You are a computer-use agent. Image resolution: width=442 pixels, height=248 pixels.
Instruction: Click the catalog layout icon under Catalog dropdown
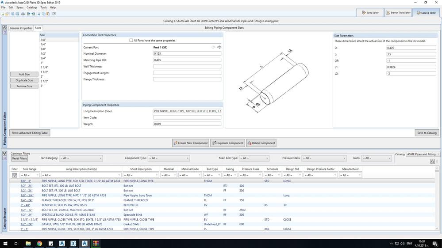(432, 161)
